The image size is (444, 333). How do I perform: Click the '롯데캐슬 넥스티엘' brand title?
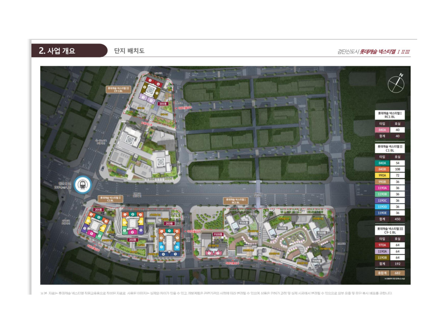click(377, 52)
